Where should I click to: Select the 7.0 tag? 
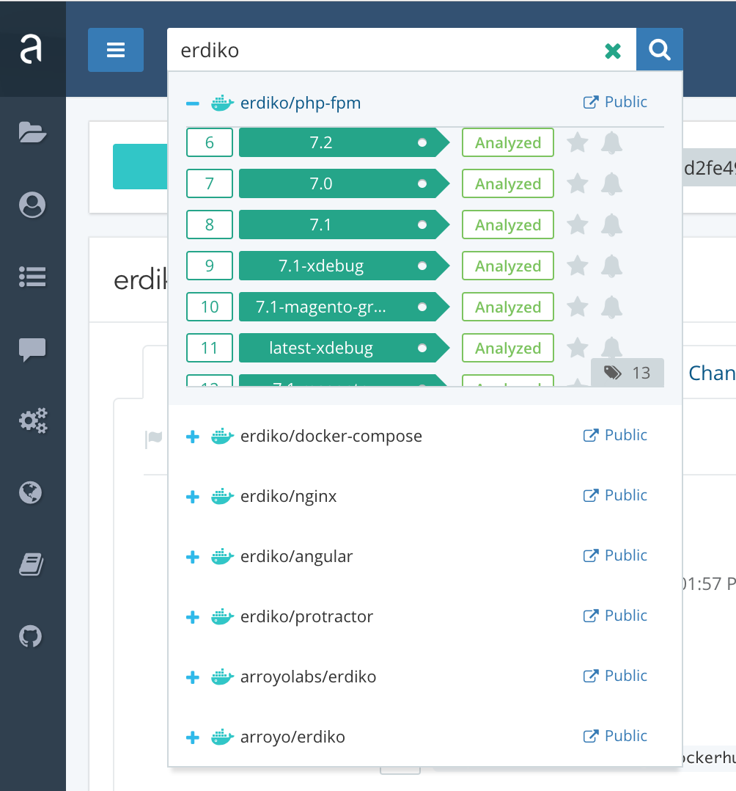344,183
